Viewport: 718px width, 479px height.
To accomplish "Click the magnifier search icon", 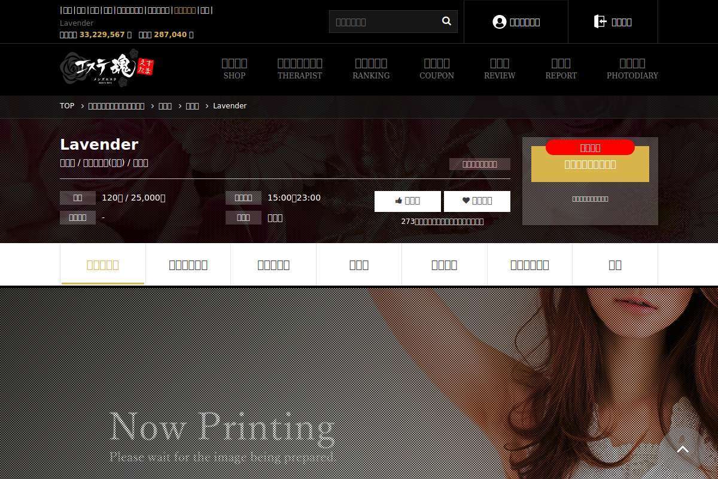I will pos(446,22).
